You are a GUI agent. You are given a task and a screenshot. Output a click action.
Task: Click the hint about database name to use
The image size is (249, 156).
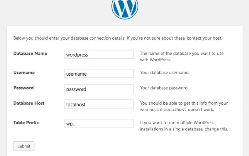(x=182, y=57)
